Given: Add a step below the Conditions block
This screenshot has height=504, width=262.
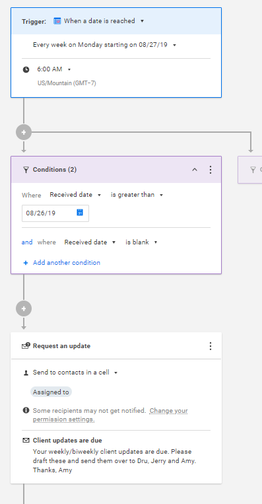Looking at the screenshot, I should point(24,308).
